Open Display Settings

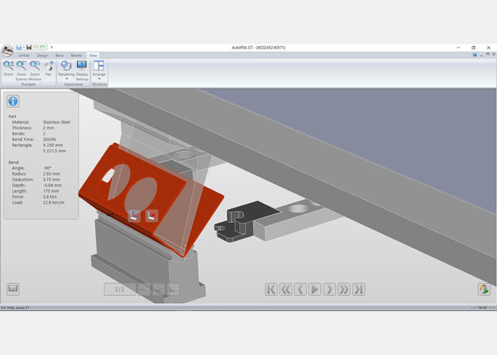[82, 68]
